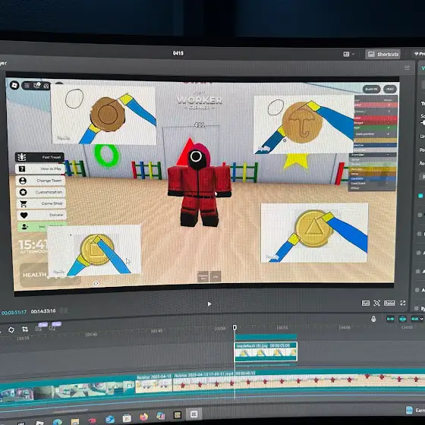425x425 pixels.
Task: Open the preview panel hamburger menu
Action: tap(407, 68)
